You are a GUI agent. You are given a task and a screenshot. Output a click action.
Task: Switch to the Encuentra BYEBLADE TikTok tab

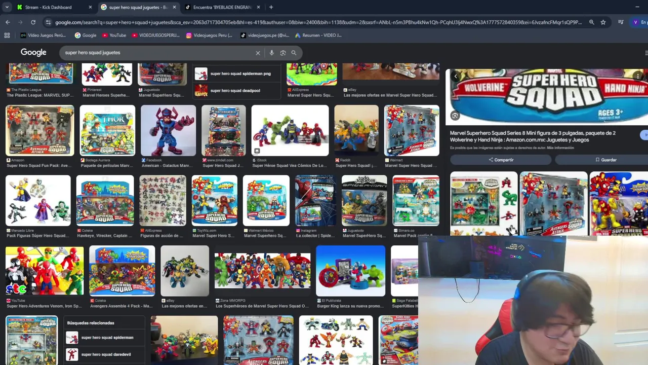[x=222, y=7]
